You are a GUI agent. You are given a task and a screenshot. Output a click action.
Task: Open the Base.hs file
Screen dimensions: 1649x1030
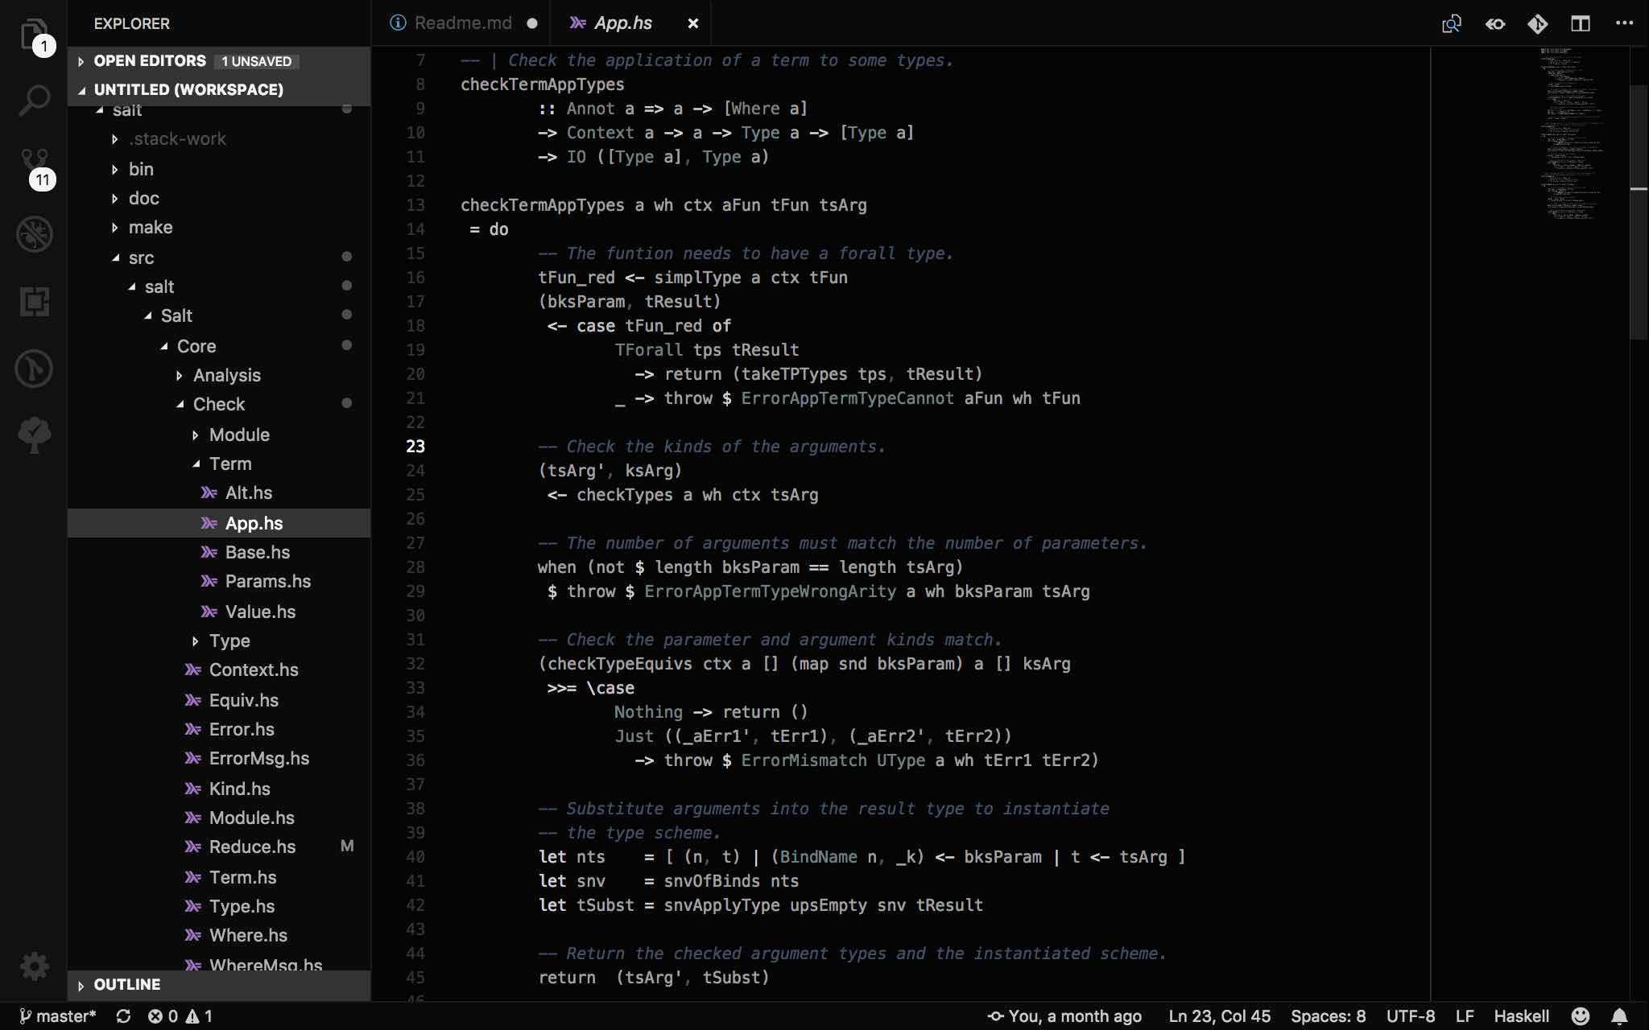pos(257,552)
